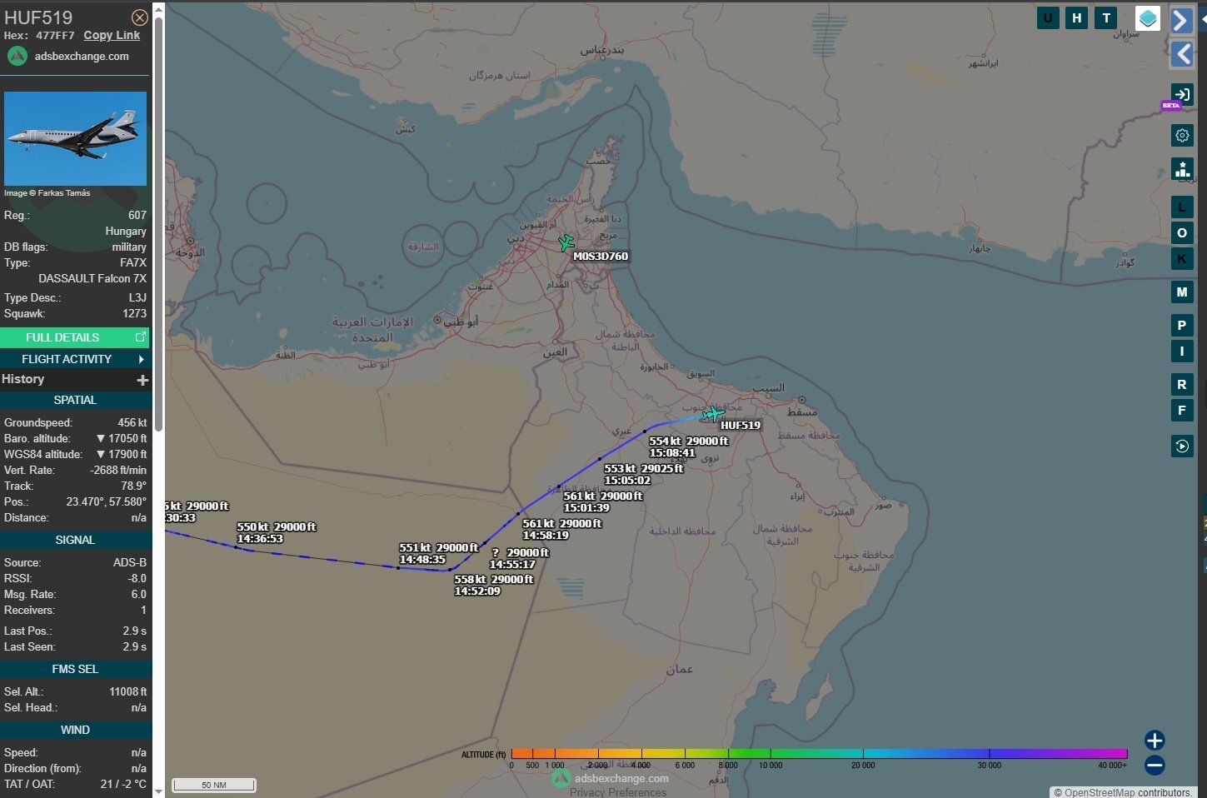Click the Copy Link link
This screenshot has width=1207, height=798.
(x=112, y=35)
